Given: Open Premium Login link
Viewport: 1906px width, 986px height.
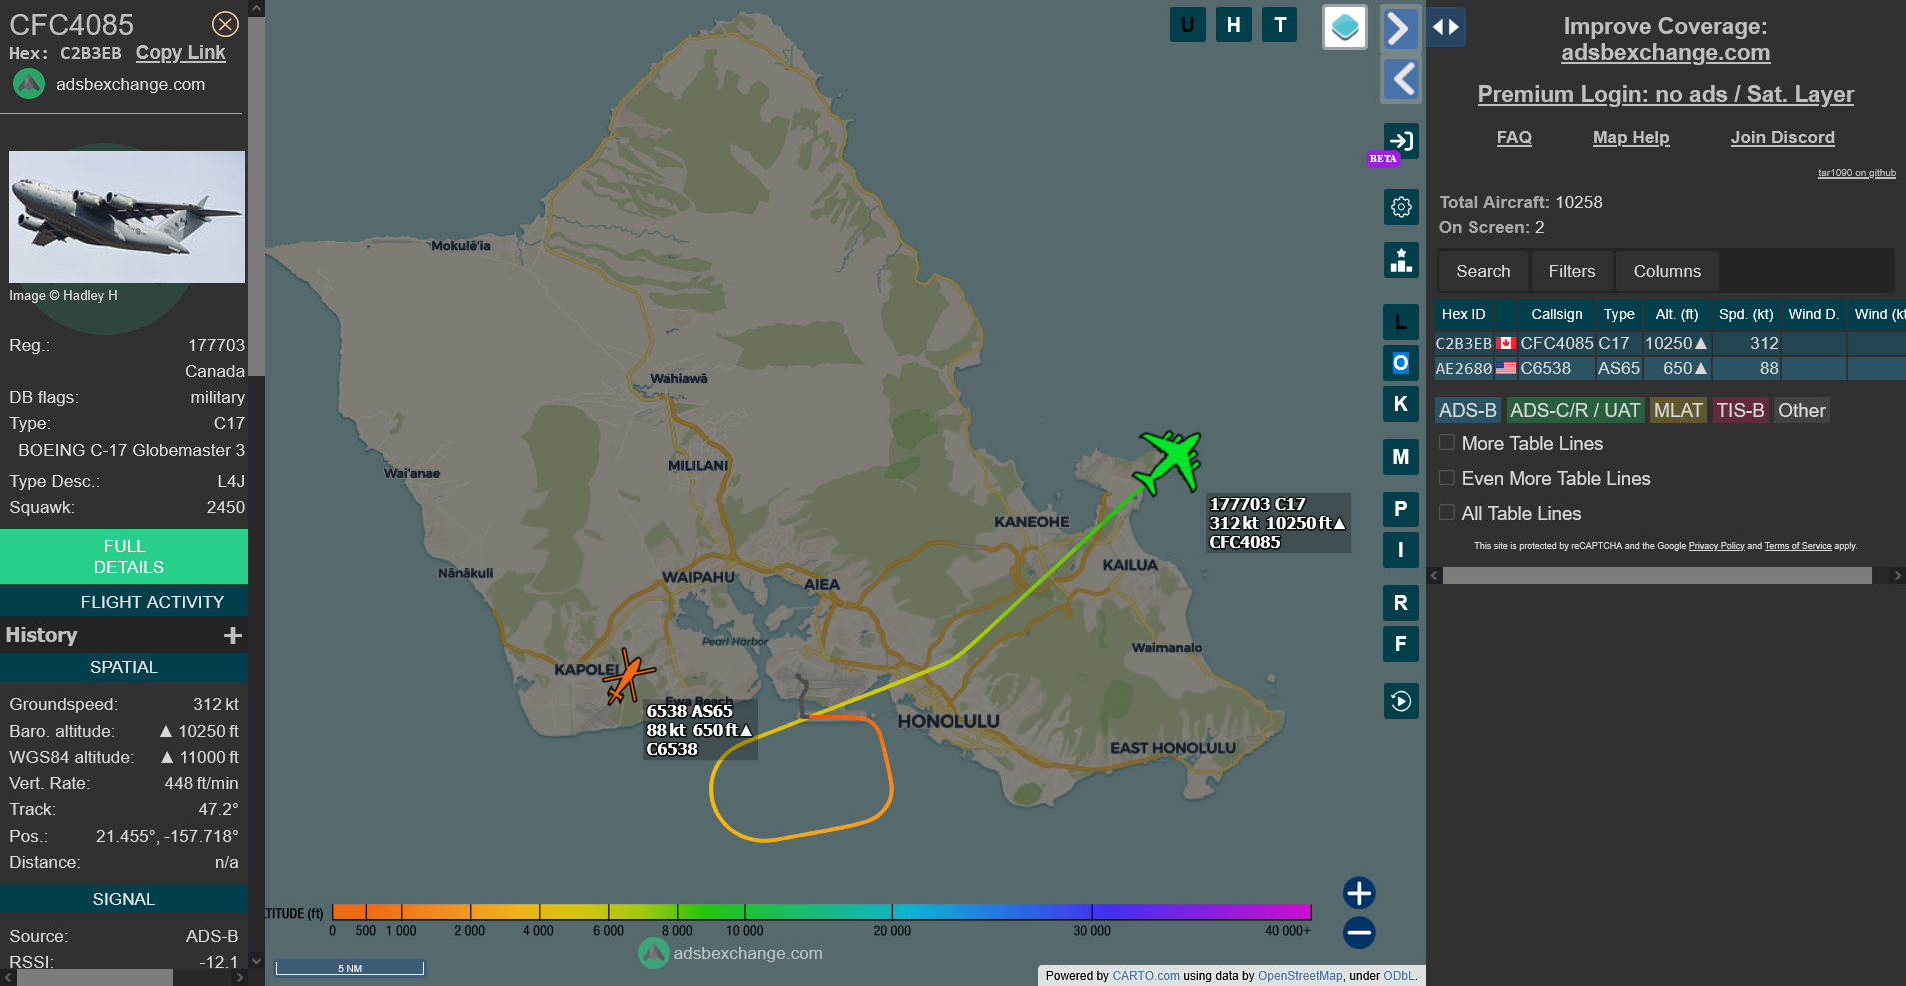Looking at the screenshot, I should 1665,94.
